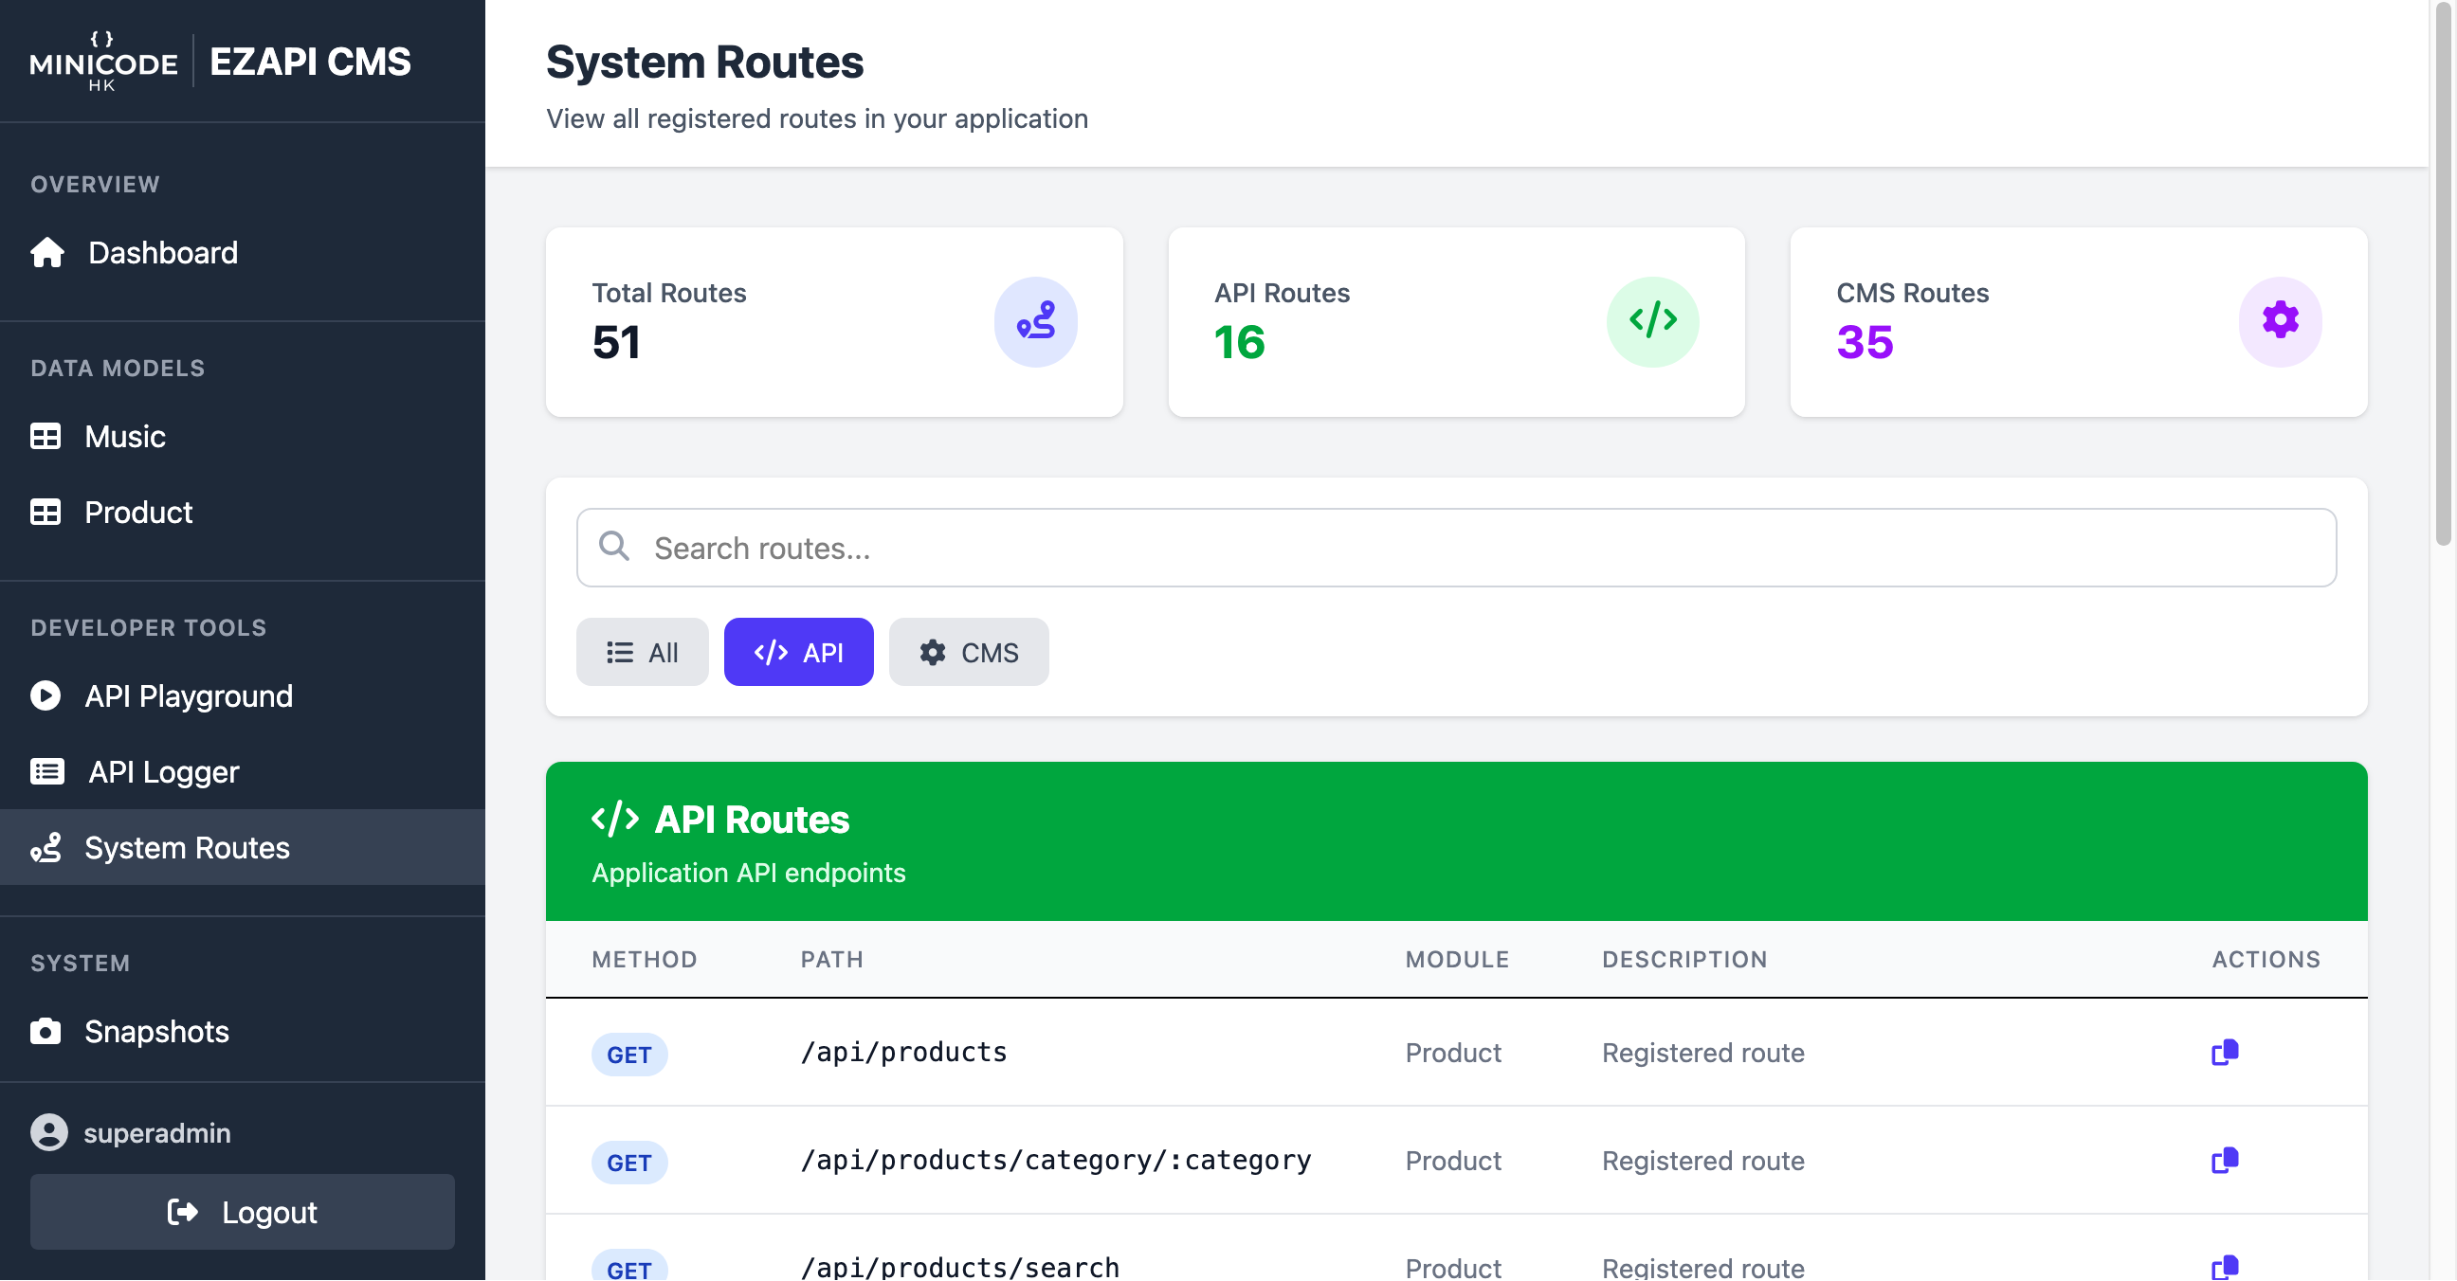Open the API Logger
Viewport: 2457px width, 1281px height.
[x=163, y=772]
